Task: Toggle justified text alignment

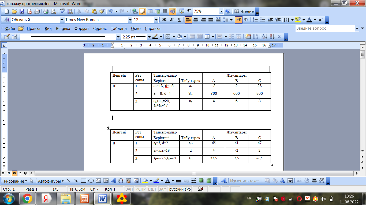Action: (211, 20)
